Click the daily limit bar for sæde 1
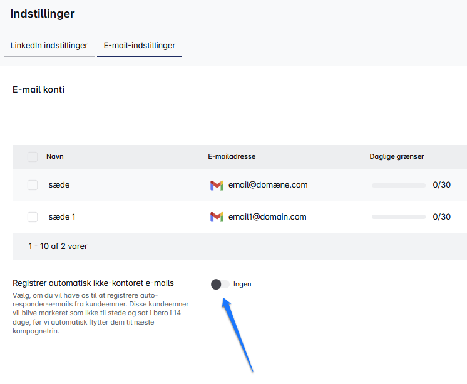 click(x=398, y=217)
